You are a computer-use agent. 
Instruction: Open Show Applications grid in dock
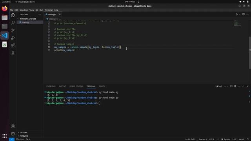coord(4,136)
